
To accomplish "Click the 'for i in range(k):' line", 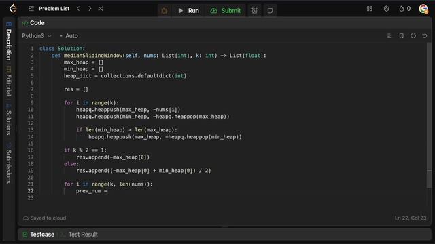I will coord(91,102).
